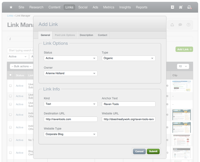Screen dimensions: 200x162
Task: Click the Active status in first table row
Action: click(19, 86)
